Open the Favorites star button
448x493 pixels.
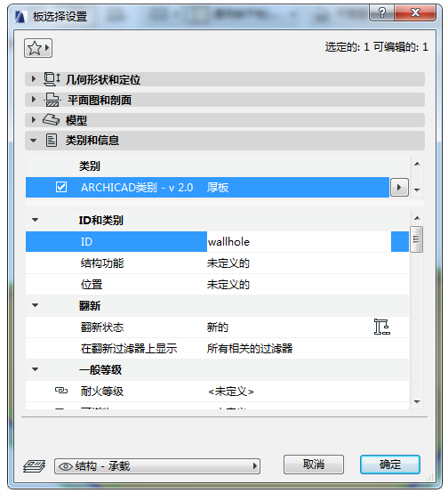pyautogui.click(x=38, y=48)
